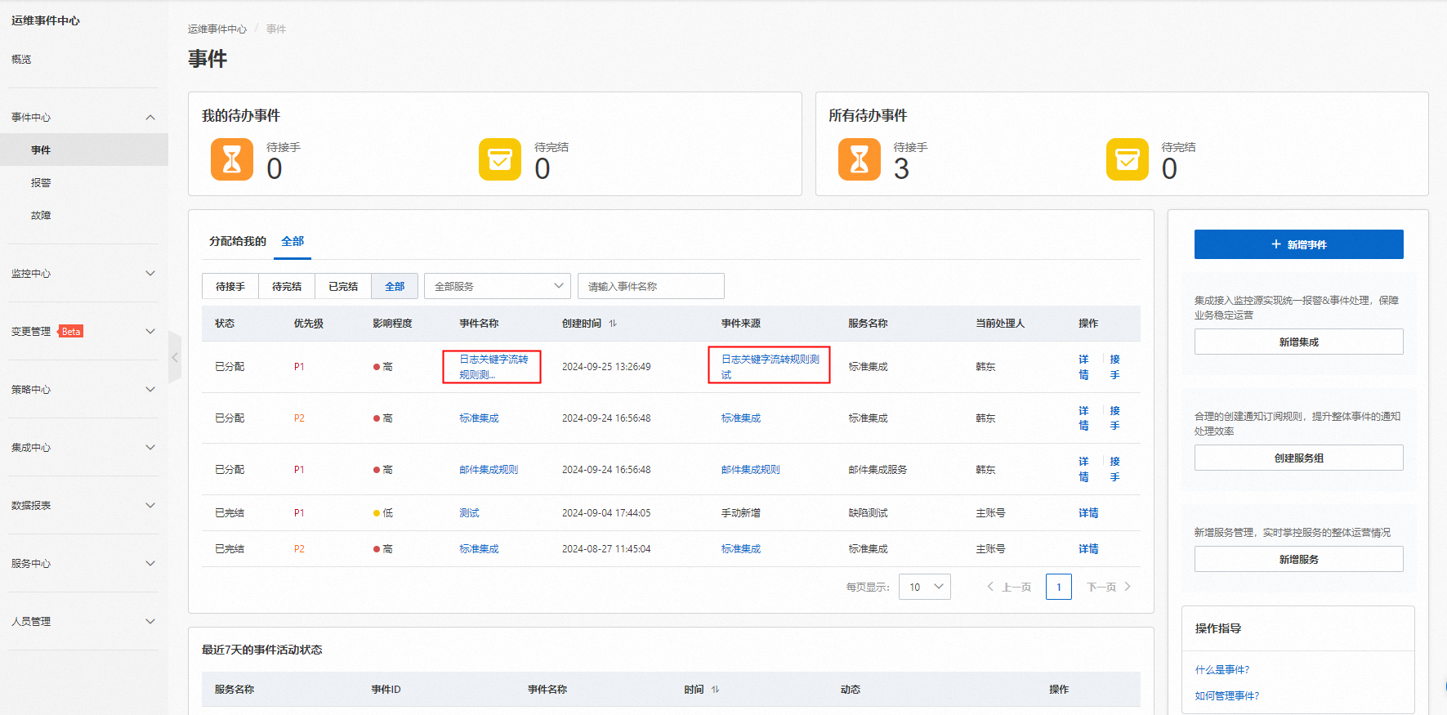The image size is (1447, 715).
Task: Open source link 日志关键字流转规则测试
Action: click(770, 367)
